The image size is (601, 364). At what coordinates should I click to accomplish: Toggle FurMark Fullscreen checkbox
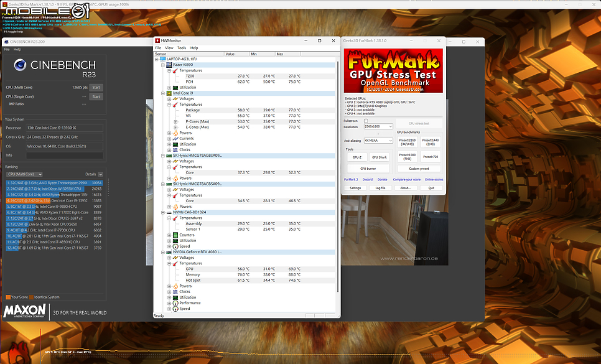tap(366, 121)
